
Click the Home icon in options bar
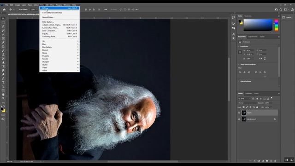coord(4,9)
